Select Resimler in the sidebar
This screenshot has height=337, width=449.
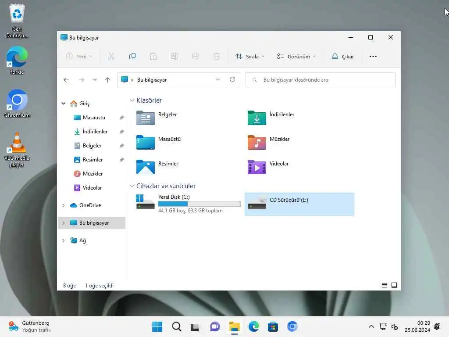click(93, 160)
